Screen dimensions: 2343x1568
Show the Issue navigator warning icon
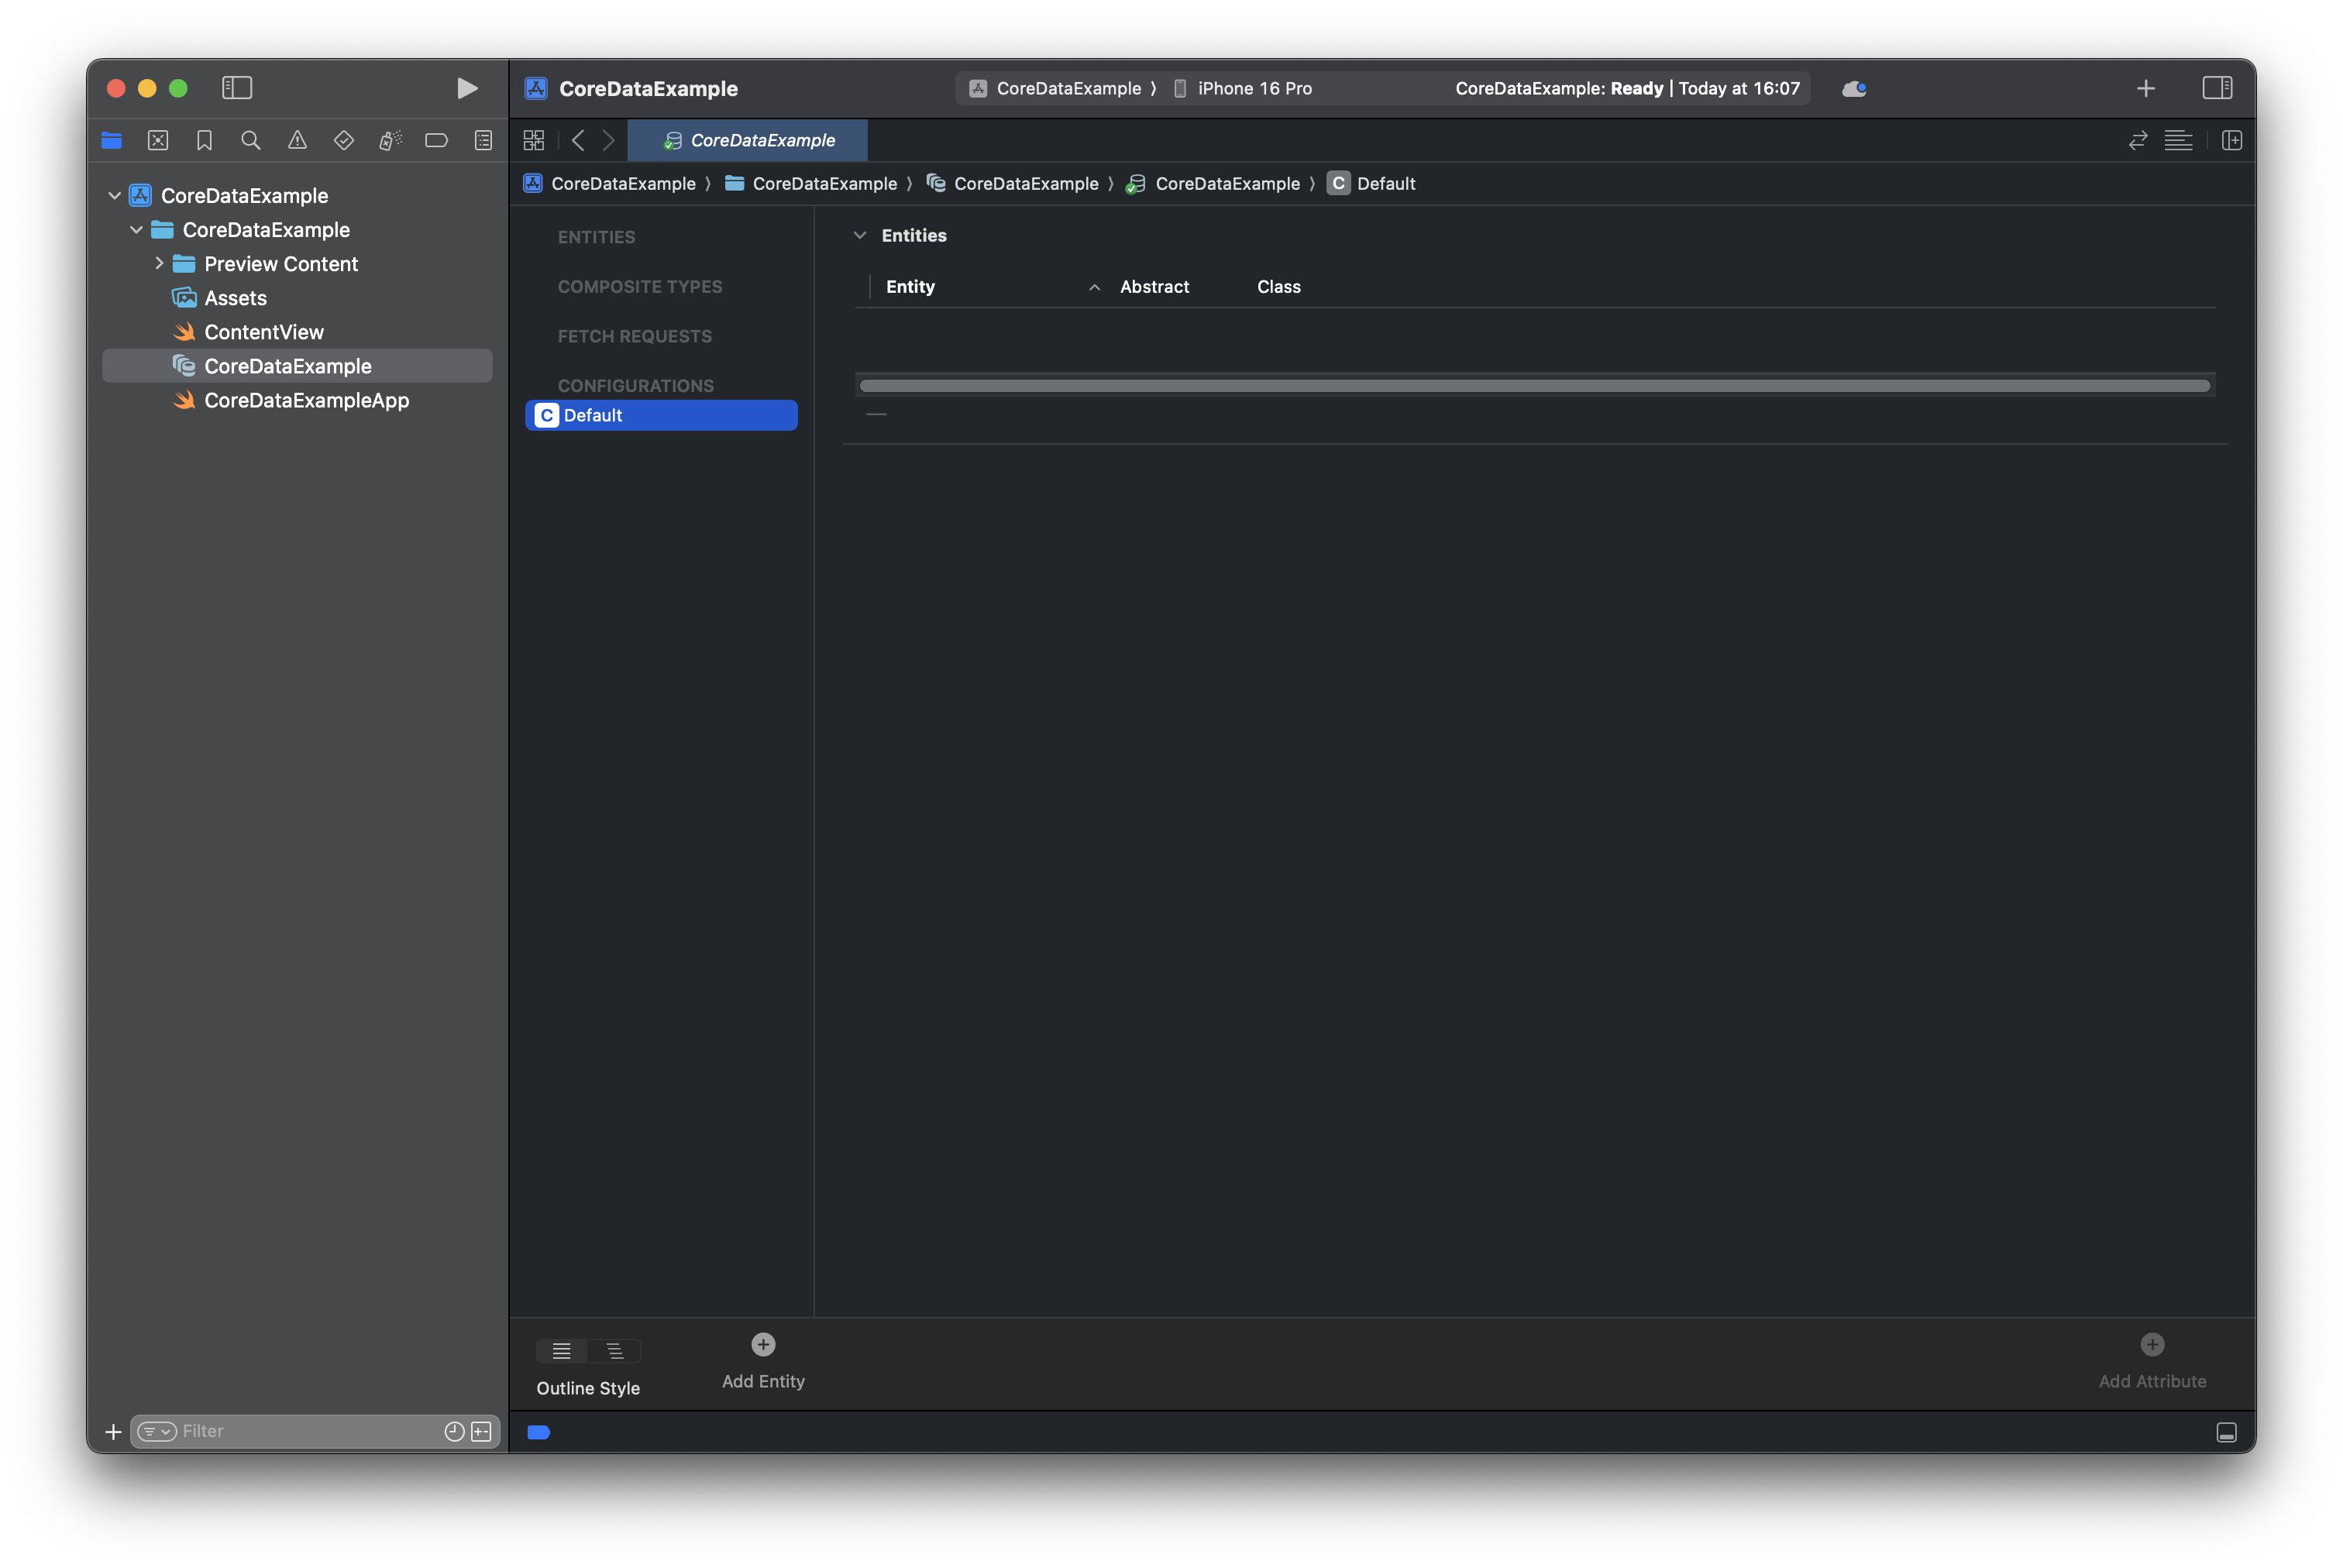(297, 141)
